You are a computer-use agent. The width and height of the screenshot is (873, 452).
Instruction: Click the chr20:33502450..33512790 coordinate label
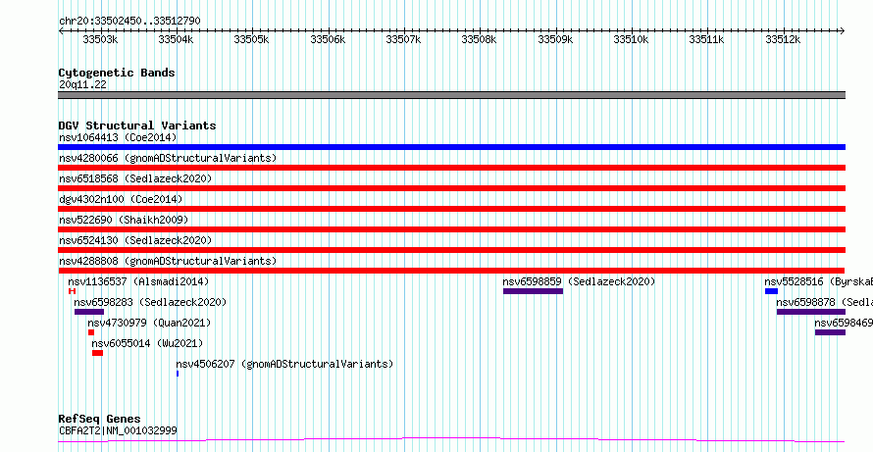129,21
